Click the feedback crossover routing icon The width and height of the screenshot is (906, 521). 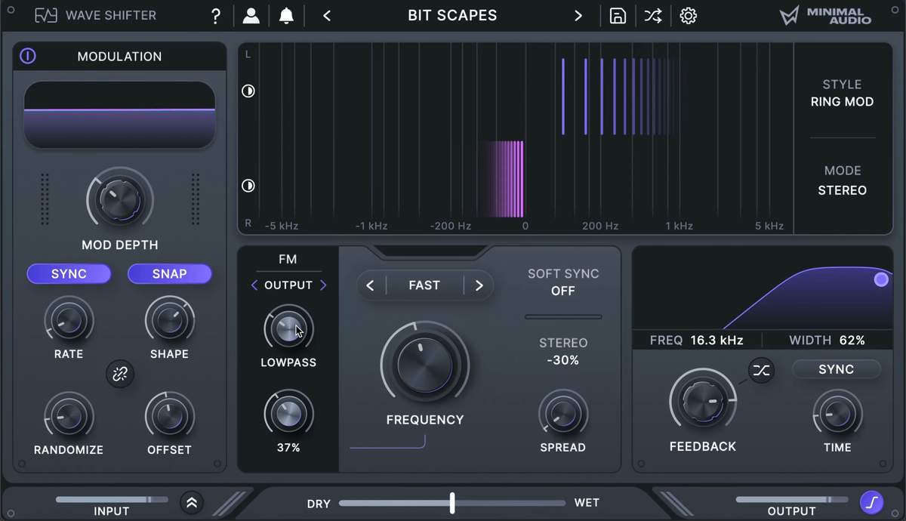[x=761, y=370]
